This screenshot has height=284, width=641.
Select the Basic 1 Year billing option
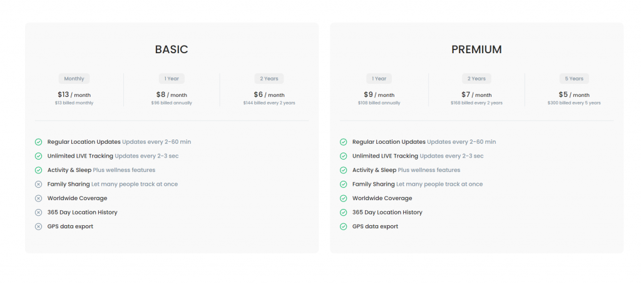click(172, 79)
